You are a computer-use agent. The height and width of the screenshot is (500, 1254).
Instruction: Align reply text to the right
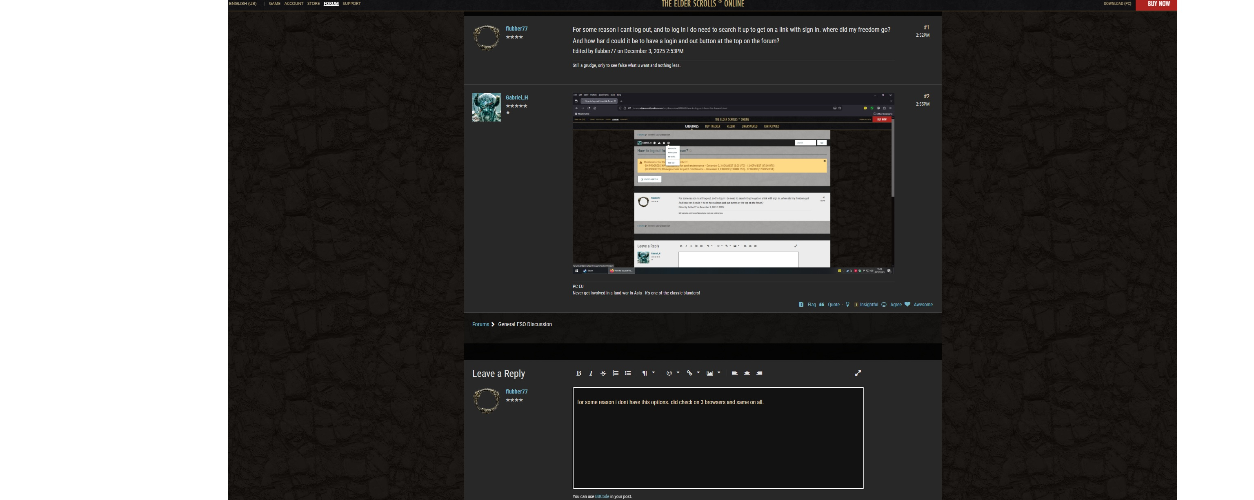pos(759,373)
